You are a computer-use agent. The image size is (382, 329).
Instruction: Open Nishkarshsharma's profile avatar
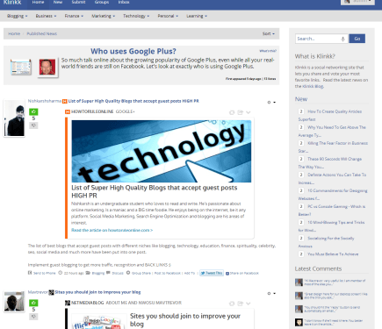click(x=14, y=118)
